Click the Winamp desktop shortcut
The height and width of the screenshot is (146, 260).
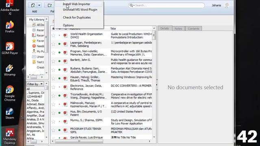10,70
